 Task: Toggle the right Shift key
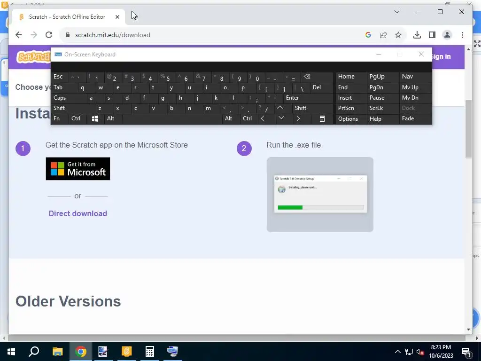(x=313, y=108)
